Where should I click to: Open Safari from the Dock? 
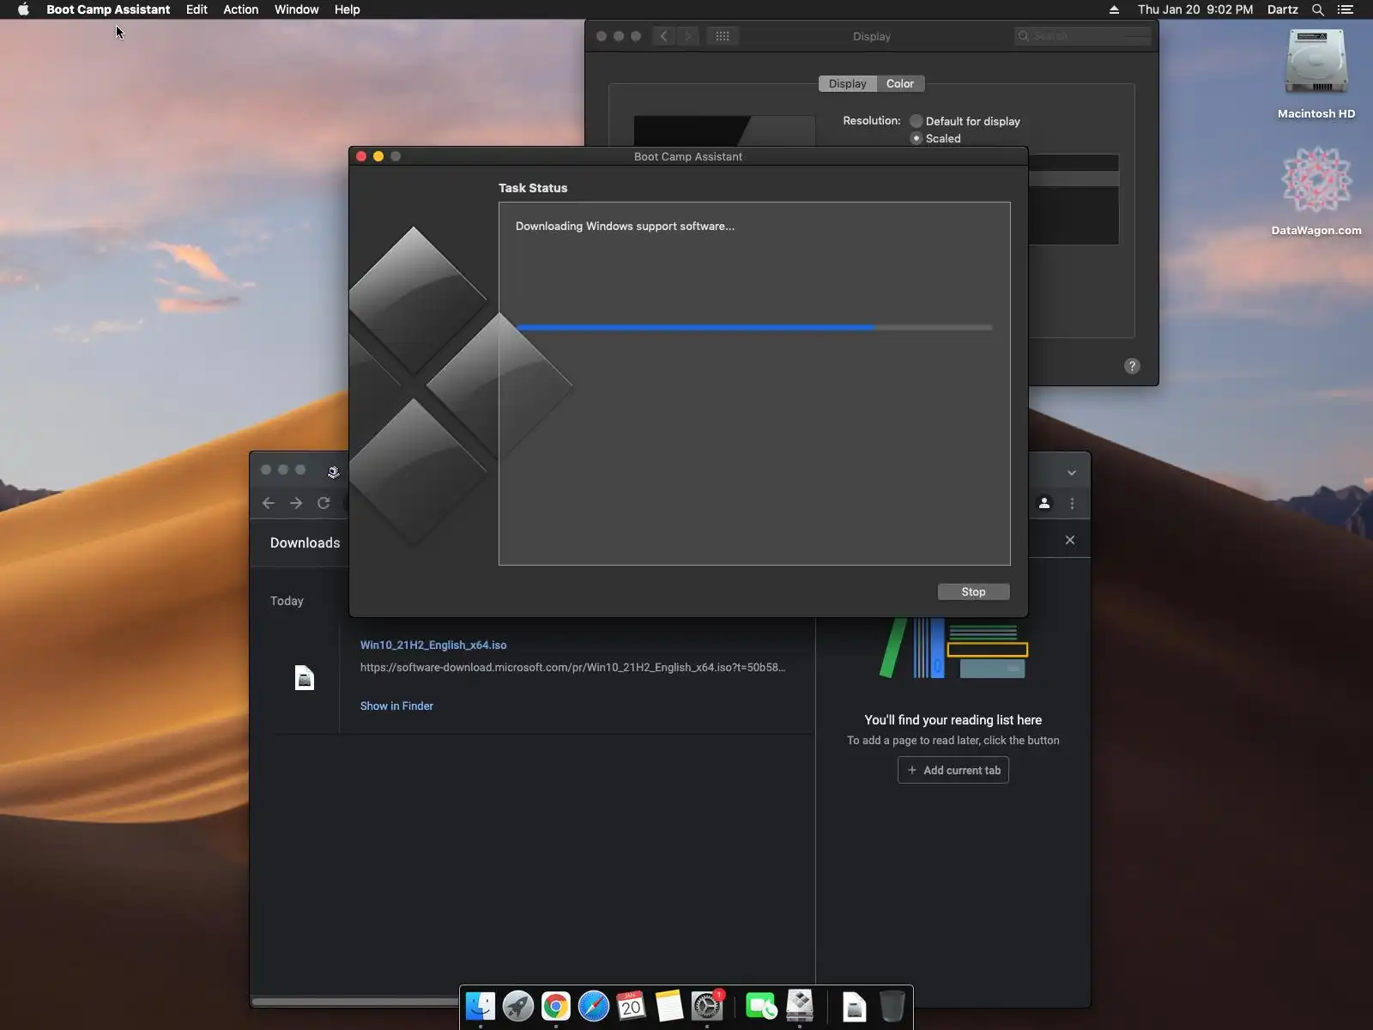tap(594, 1006)
